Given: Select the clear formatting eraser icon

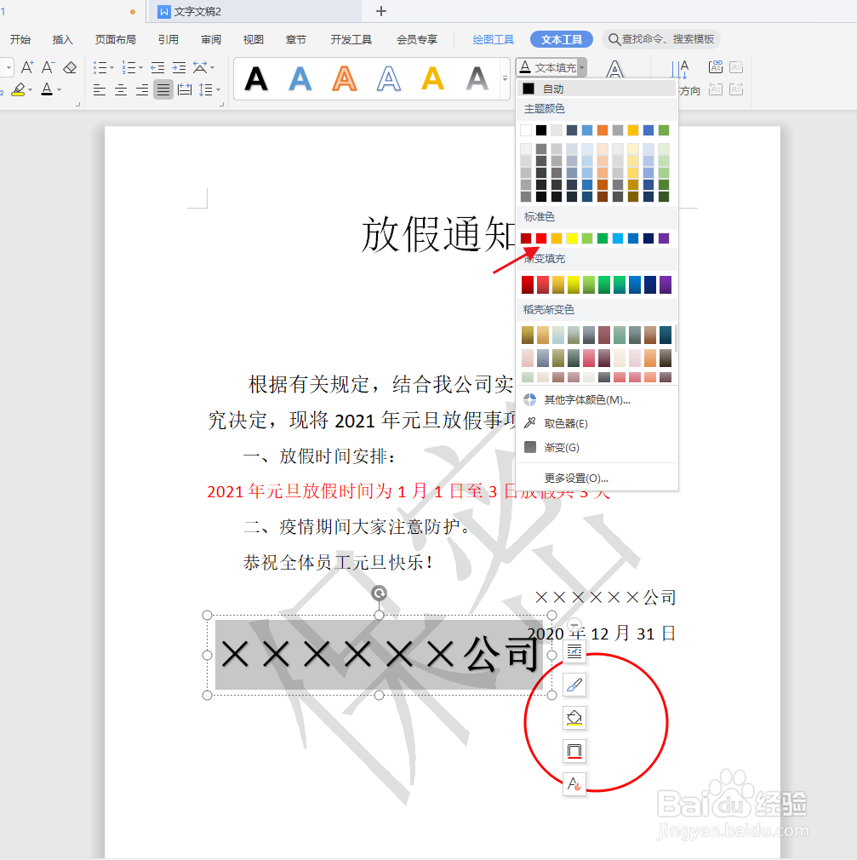Looking at the screenshot, I should point(70,66).
